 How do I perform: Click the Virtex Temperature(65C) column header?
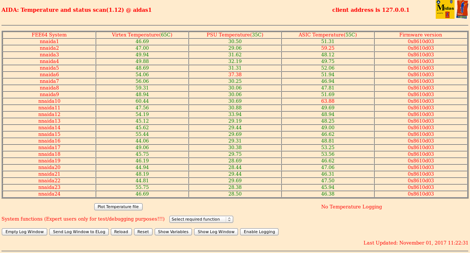click(142, 35)
